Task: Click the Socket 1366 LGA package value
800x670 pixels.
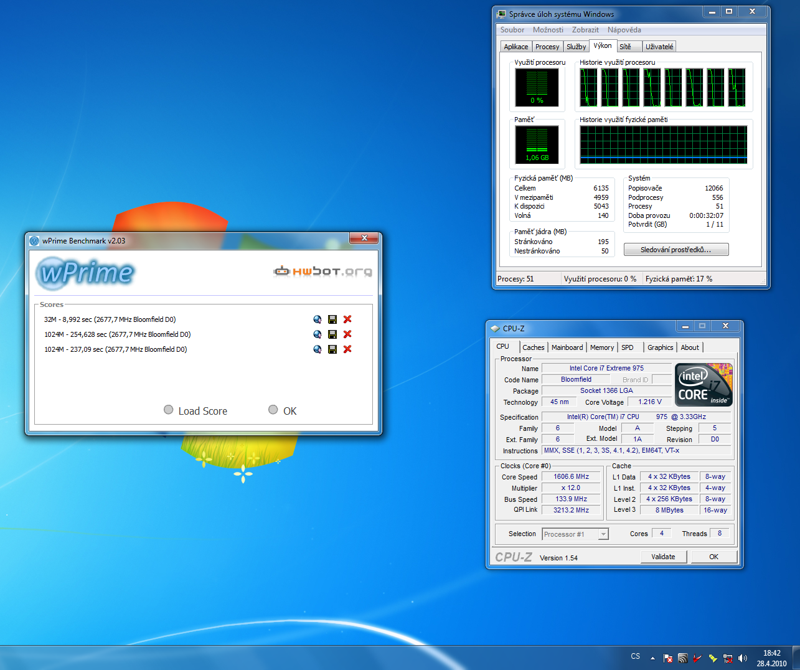Action: click(x=606, y=391)
